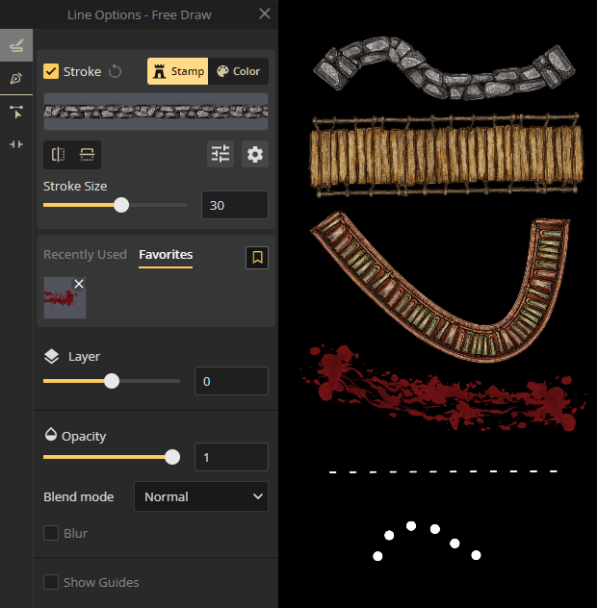Image resolution: width=597 pixels, height=608 pixels.
Task: Switch to the Favorites tab
Action: (x=166, y=255)
